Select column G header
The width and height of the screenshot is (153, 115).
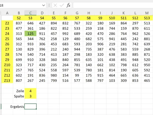77,13
